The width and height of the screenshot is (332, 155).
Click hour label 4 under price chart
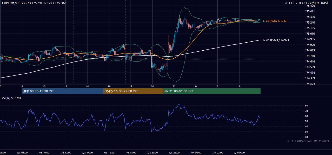(x=239, y=87)
